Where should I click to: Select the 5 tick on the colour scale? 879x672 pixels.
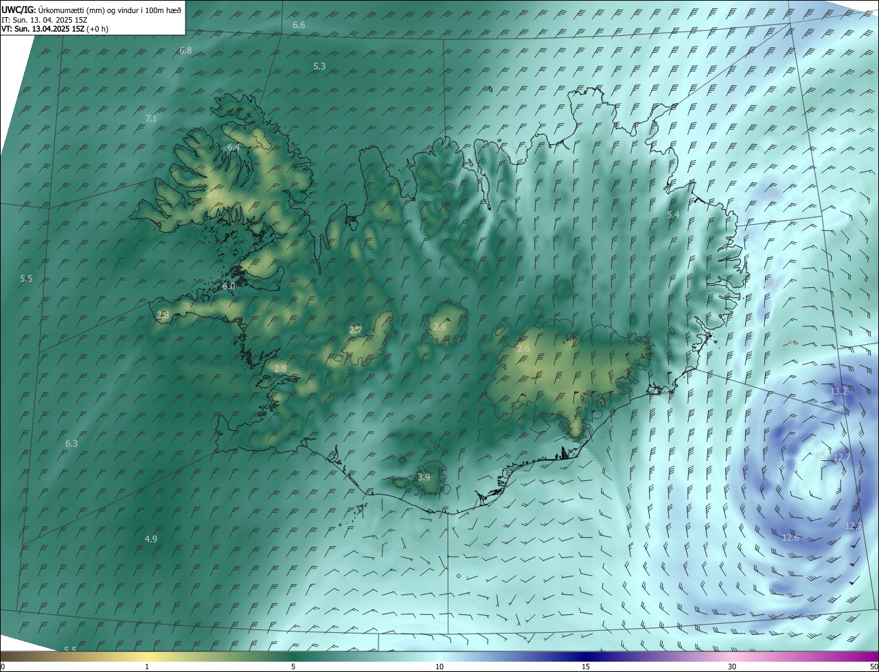click(x=293, y=667)
